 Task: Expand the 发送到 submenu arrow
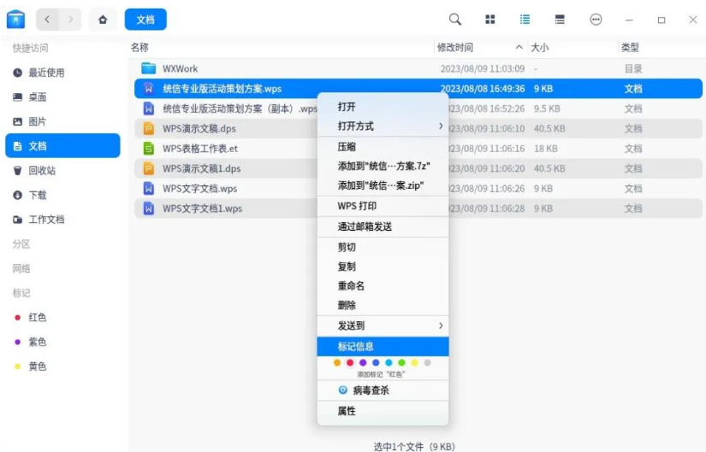click(441, 326)
